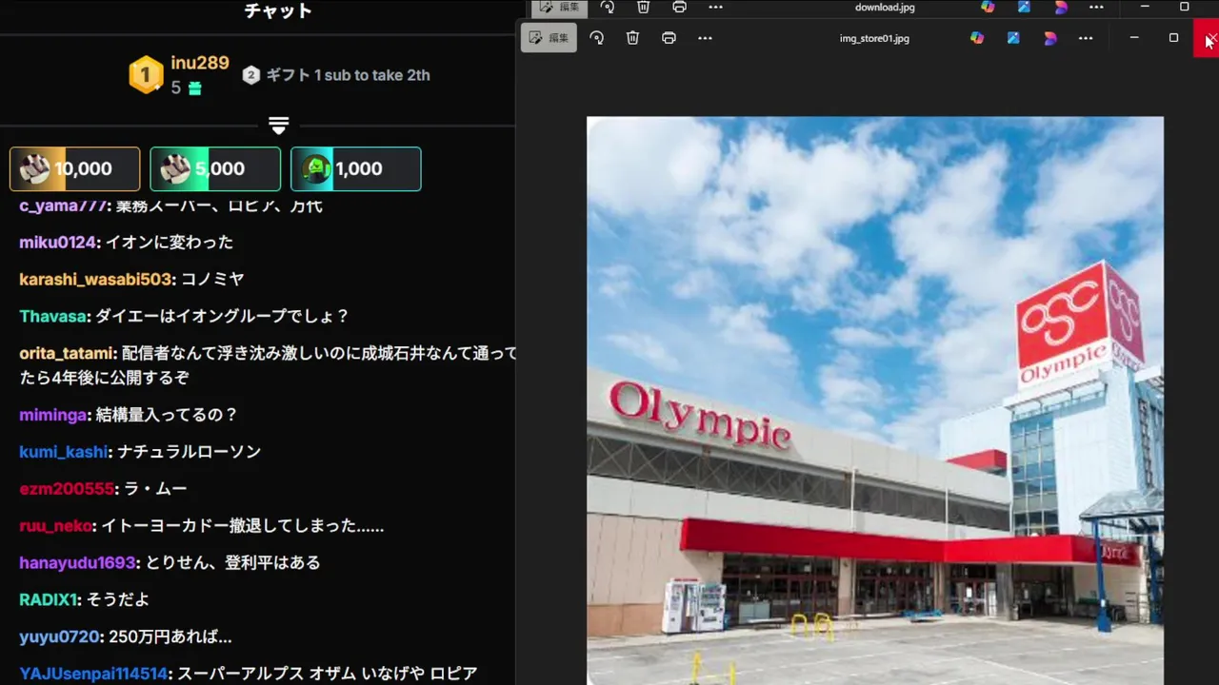
Task: Click trash icon in download.jpg window
Action: (644, 7)
